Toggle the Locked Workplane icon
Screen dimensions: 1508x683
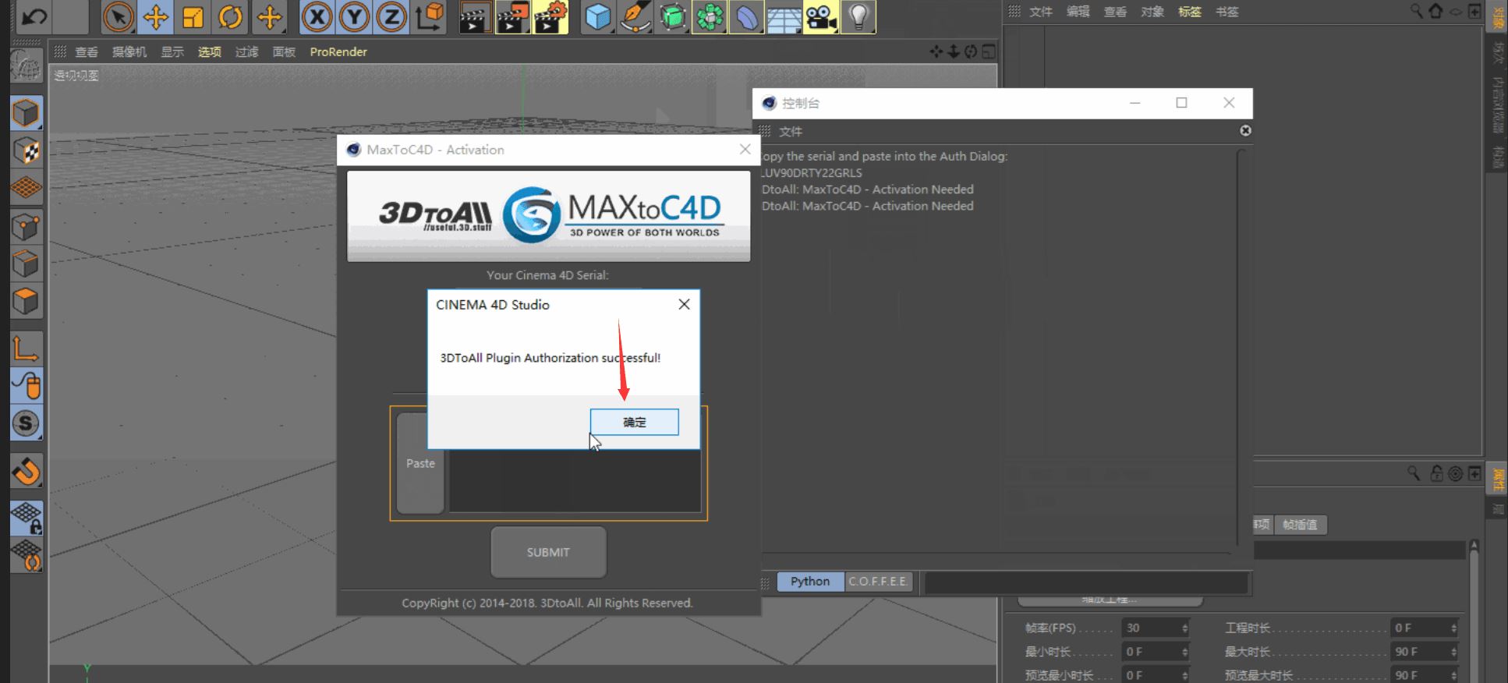pos(26,518)
